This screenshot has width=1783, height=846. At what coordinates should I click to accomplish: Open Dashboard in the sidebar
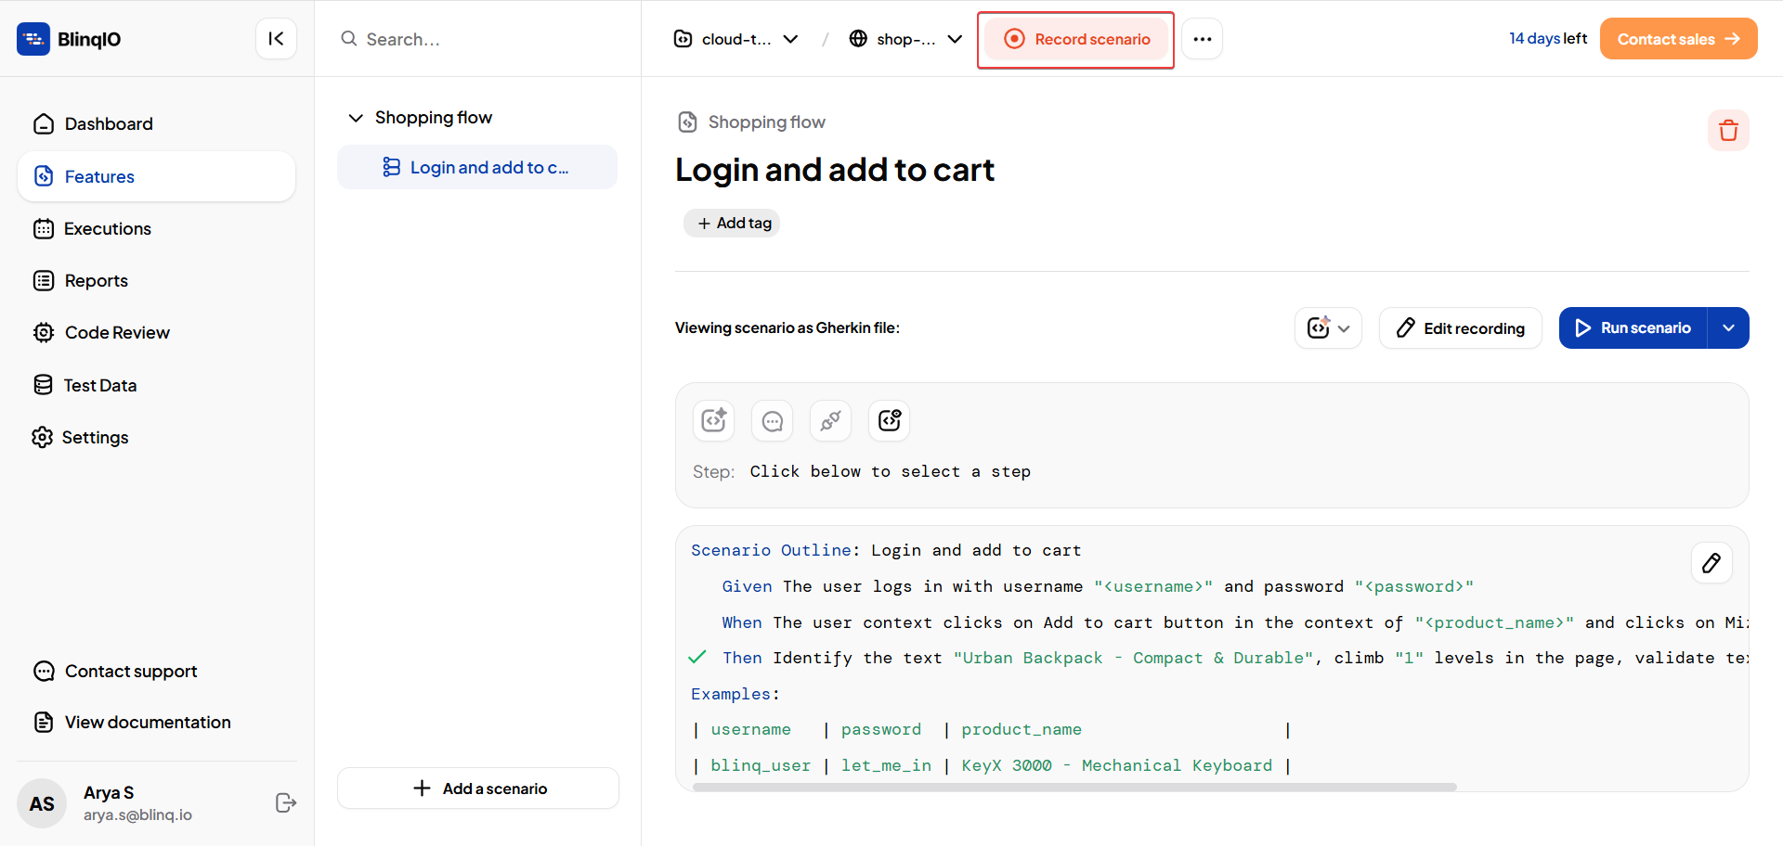pyautogui.click(x=156, y=124)
